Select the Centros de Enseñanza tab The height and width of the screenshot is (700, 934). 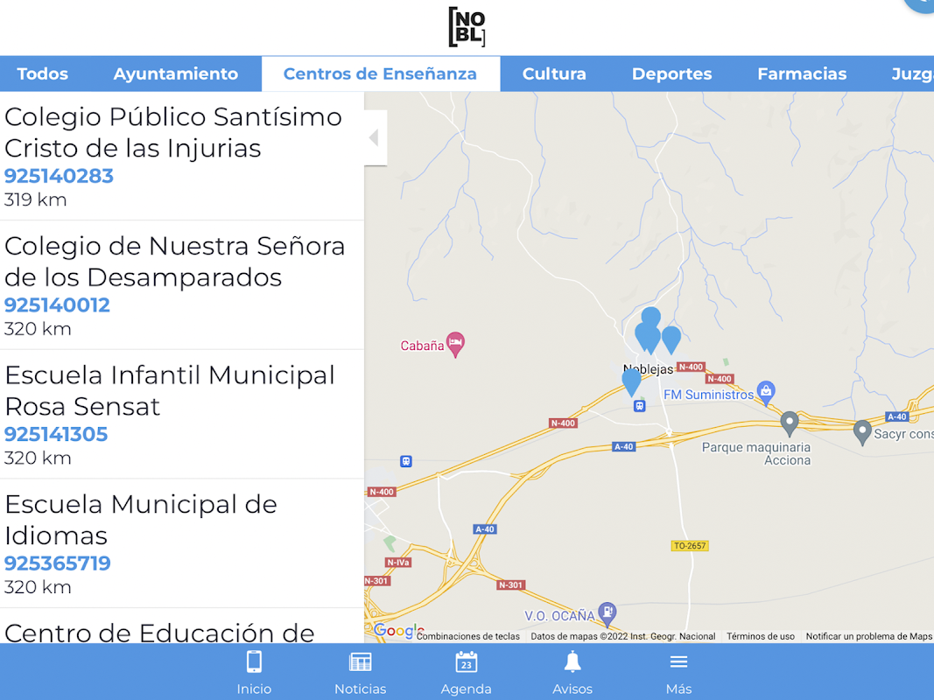(x=380, y=73)
